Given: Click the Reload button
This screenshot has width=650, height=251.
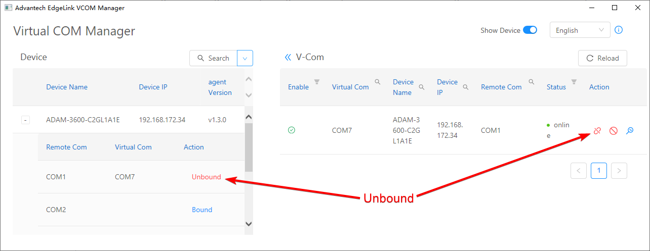Looking at the screenshot, I should tap(602, 58).
